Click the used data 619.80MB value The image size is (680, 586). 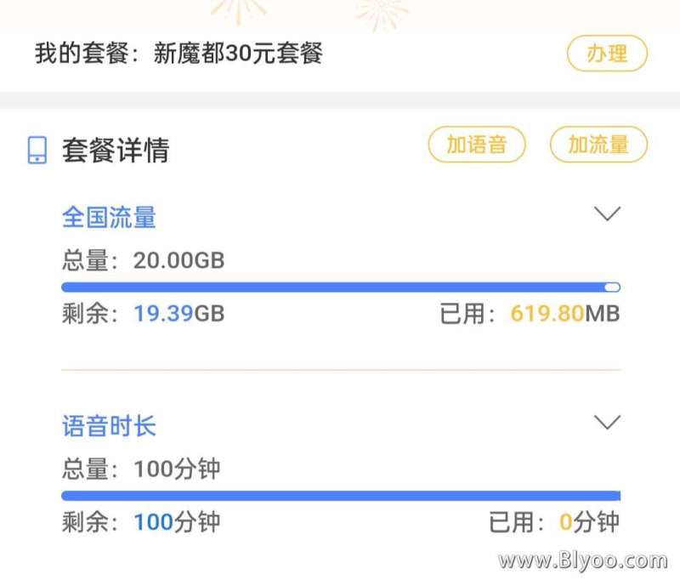pyautogui.click(x=565, y=313)
